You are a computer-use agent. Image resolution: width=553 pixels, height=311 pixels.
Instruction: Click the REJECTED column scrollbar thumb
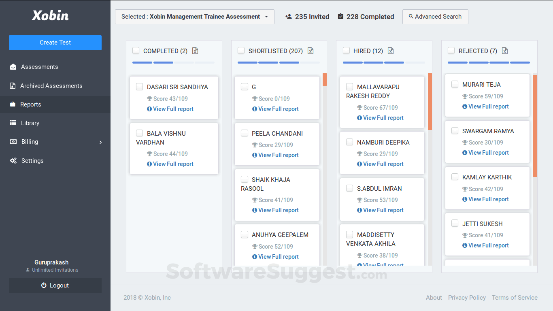tap(535, 126)
